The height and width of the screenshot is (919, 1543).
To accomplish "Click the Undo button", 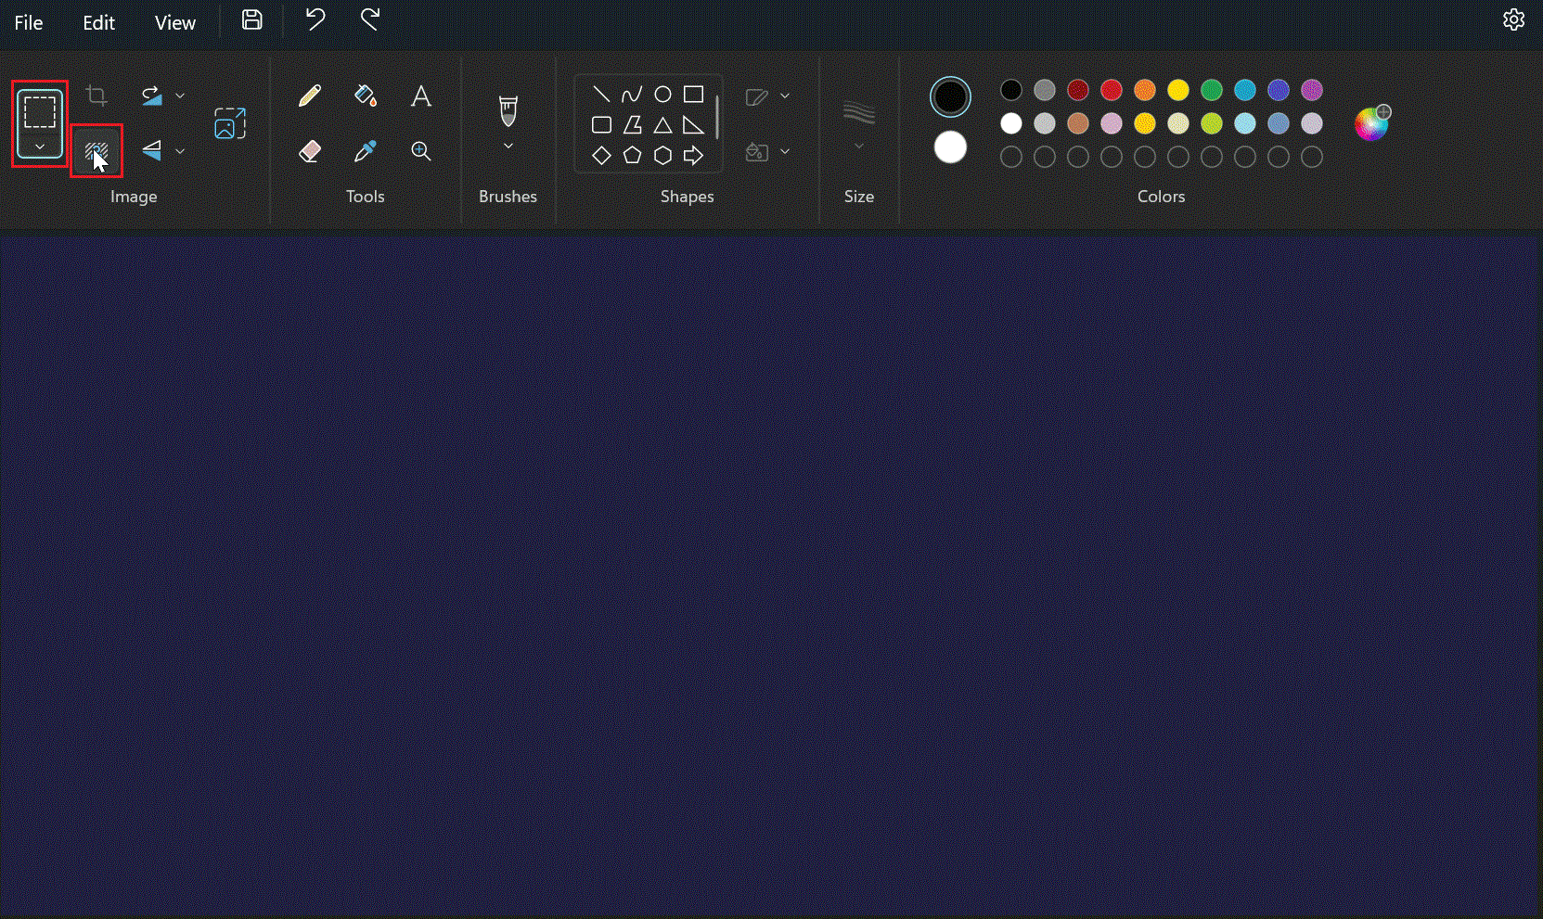I will (315, 20).
